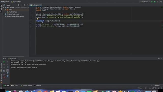The image size is (163, 92).
Task: Start debugging with the bug icon
Action: tap(155, 2)
